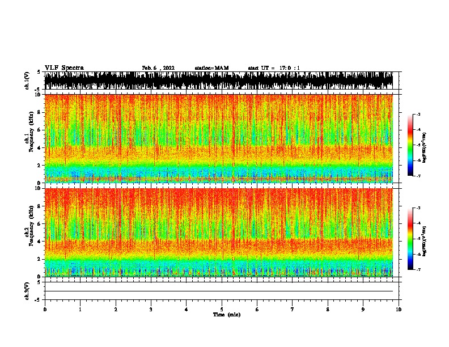Click the ch.2 color scale bar

point(410,239)
